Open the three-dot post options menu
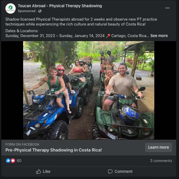Screen dimensions: 179x179 tap(167, 8)
